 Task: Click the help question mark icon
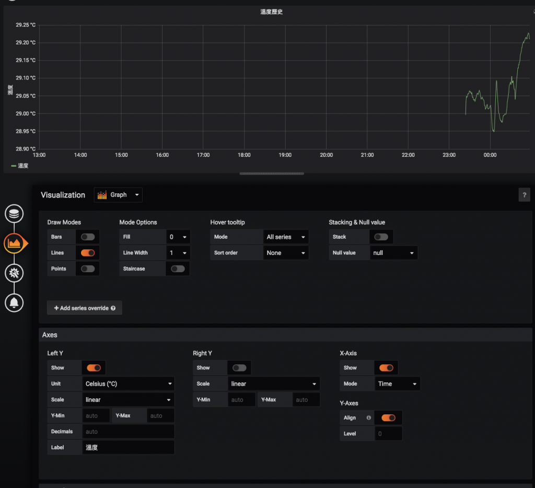coord(524,195)
